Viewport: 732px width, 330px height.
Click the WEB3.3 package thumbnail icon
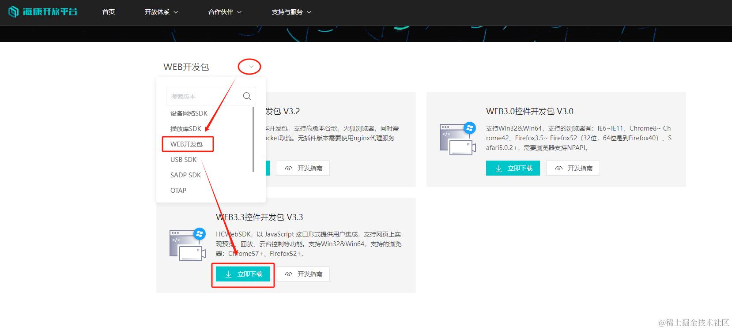pos(188,244)
